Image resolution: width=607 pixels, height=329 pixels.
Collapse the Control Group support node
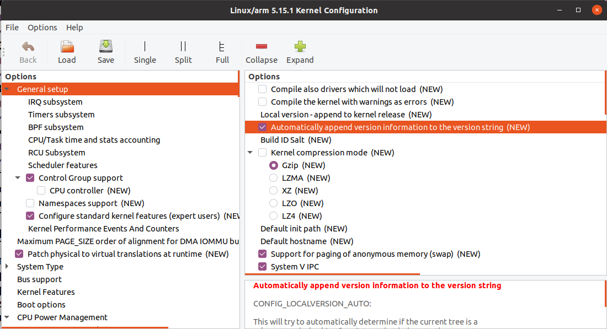[x=18, y=178]
